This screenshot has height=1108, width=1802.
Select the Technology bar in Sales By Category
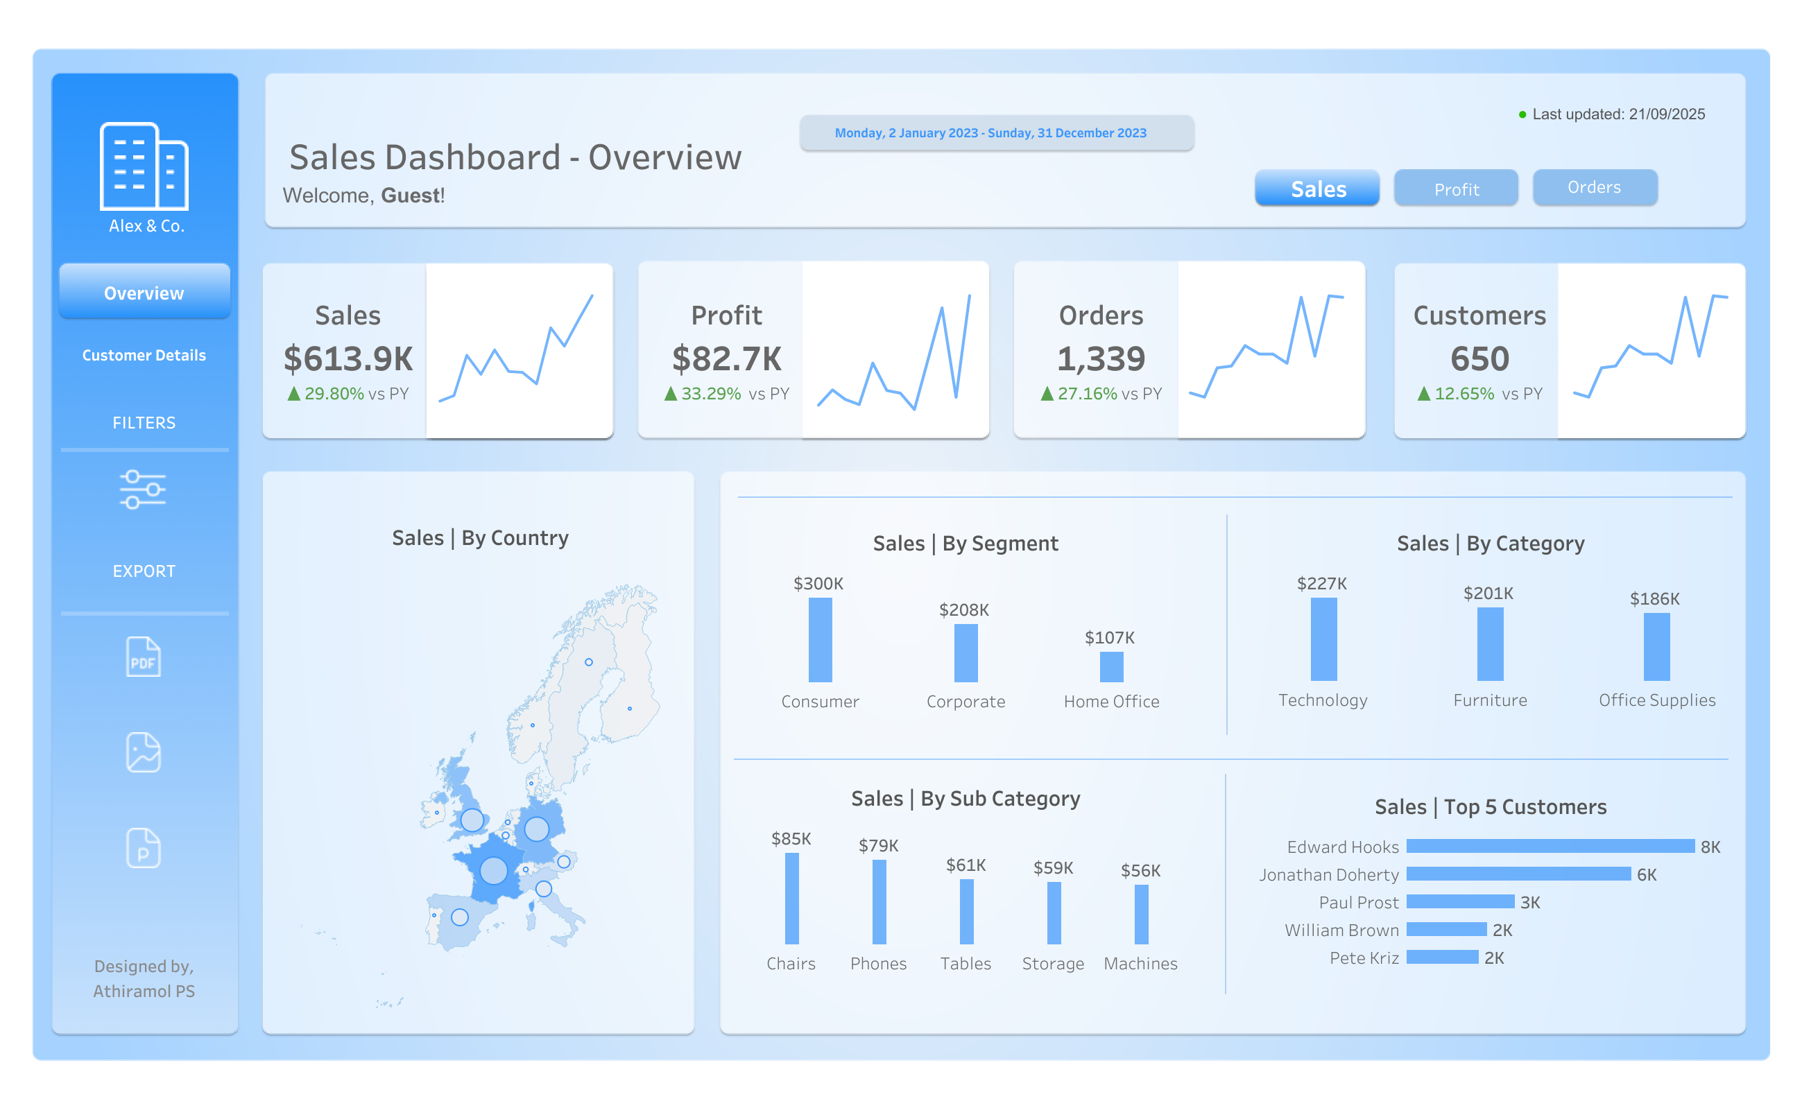click(1323, 641)
